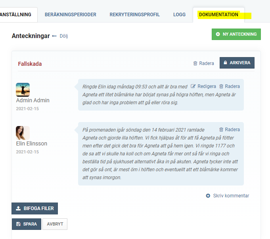Click upload icon on Bifoga filer
This screenshot has height=239, width=270.
(x=18, y=208)
